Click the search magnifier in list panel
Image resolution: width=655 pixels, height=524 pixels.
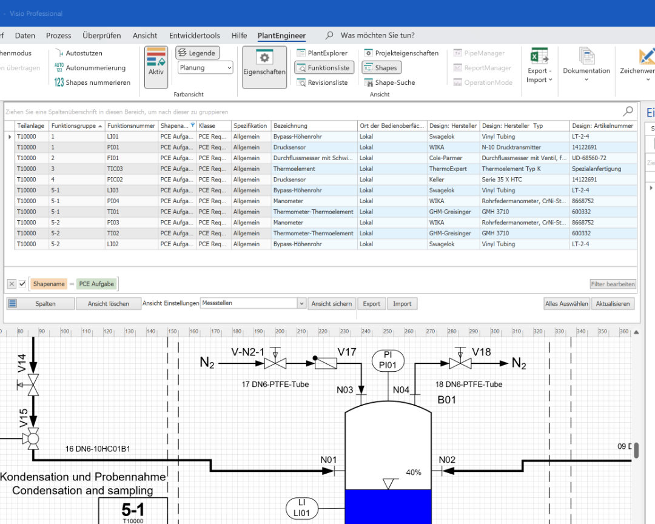point(628,111)
